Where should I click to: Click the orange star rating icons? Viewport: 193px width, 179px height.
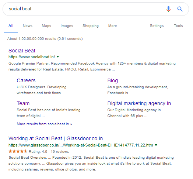[x=18, y=151]
